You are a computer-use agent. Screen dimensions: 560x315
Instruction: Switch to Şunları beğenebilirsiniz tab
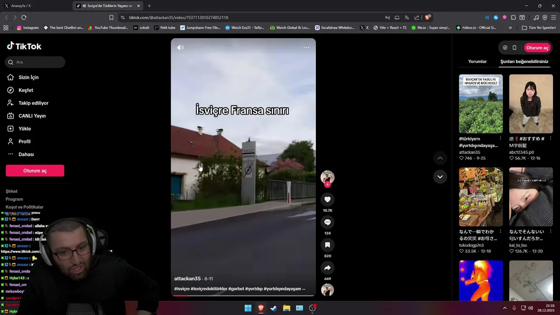tap(524, 62)
